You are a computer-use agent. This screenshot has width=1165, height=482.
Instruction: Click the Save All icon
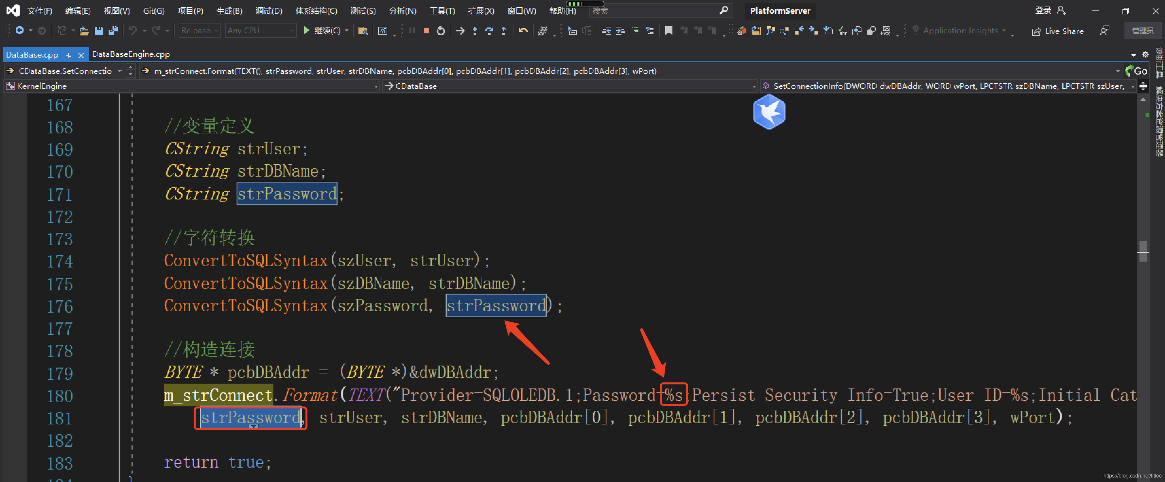(x=113, y=31)
